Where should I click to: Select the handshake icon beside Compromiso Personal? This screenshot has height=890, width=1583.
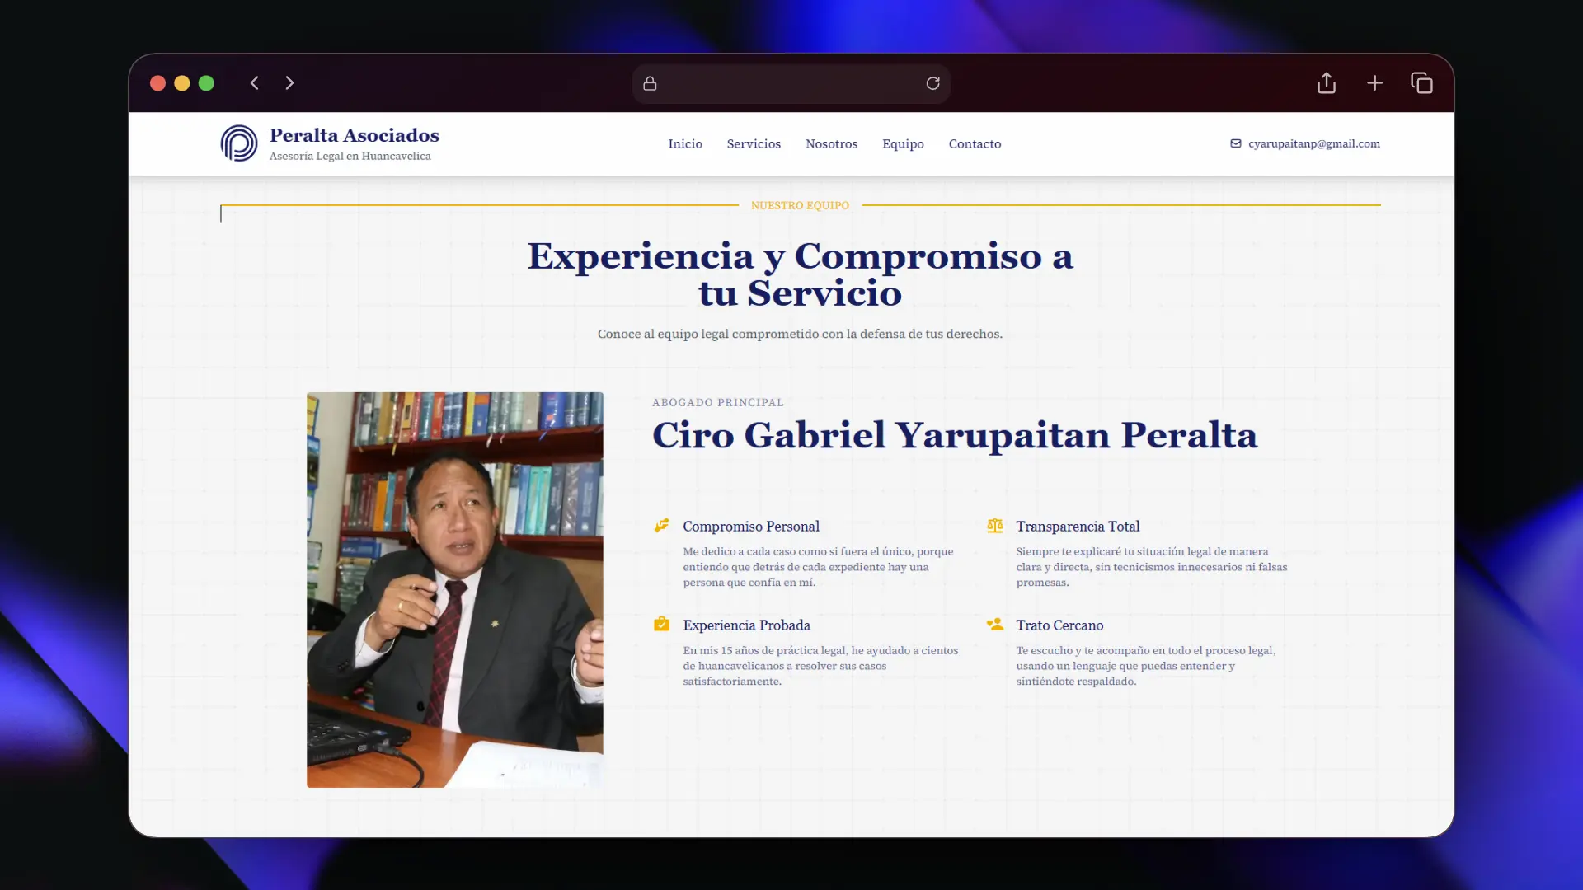(662, 526)
